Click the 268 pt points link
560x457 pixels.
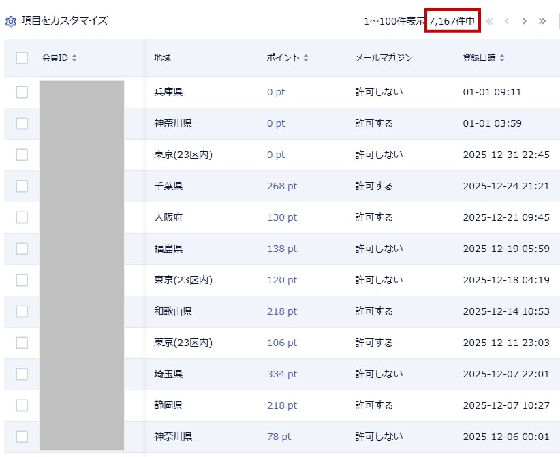pyautogui.click(x=282, y=186)
